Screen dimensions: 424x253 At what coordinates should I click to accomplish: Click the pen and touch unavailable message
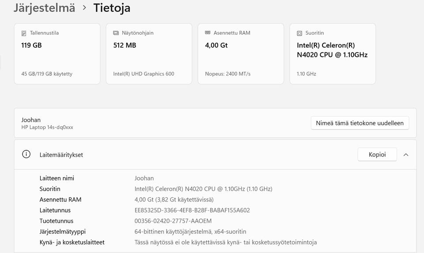(226, 242)
